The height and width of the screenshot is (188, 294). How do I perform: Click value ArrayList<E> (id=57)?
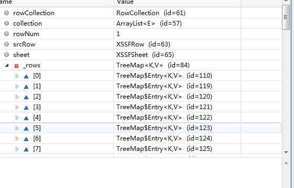[149, 23]
